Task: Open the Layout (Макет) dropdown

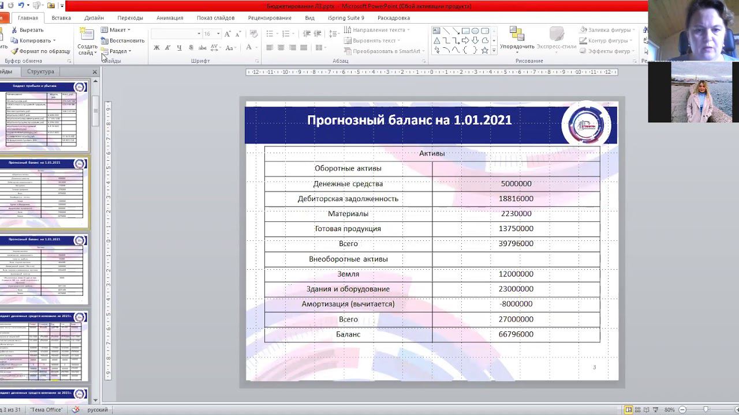Action: (115, 30)
